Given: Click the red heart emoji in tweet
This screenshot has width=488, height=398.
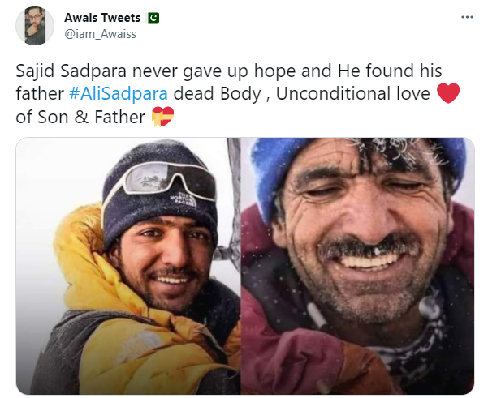Looking at the screenshot, I should click(448, 93).
